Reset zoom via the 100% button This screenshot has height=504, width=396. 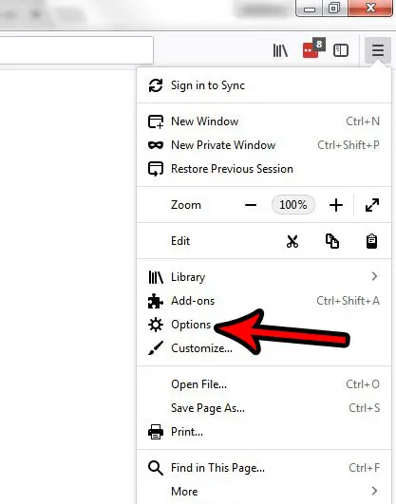point(293,205)
